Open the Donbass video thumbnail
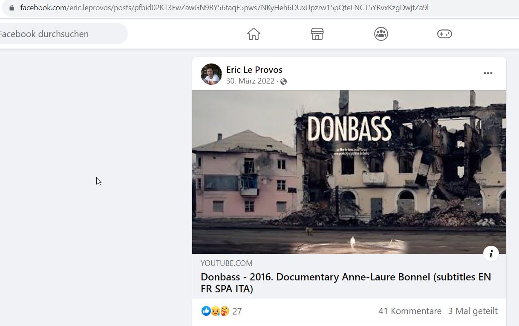 (349, 172)
